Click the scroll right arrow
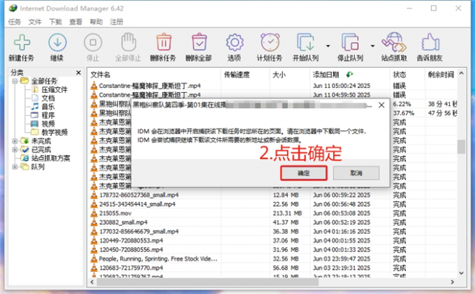475x294 pixels. coord(452,282)
